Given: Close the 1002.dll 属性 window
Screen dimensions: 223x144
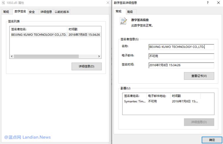Looking at the screenshot, I should (108, 3).
